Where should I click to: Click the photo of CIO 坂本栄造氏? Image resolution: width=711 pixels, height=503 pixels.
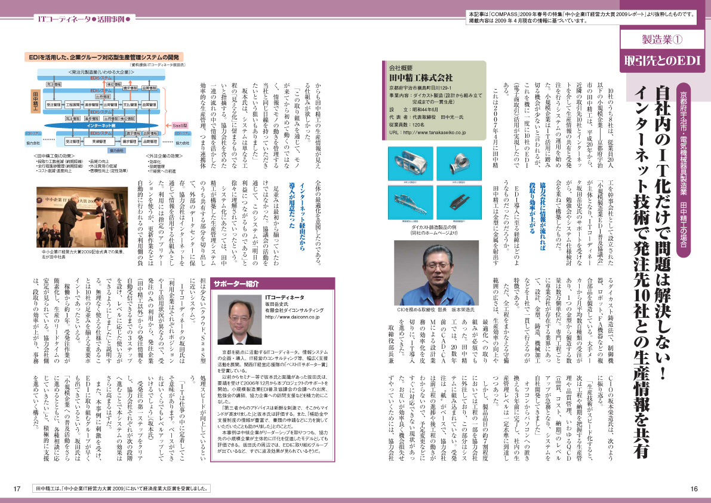point(436,272)
